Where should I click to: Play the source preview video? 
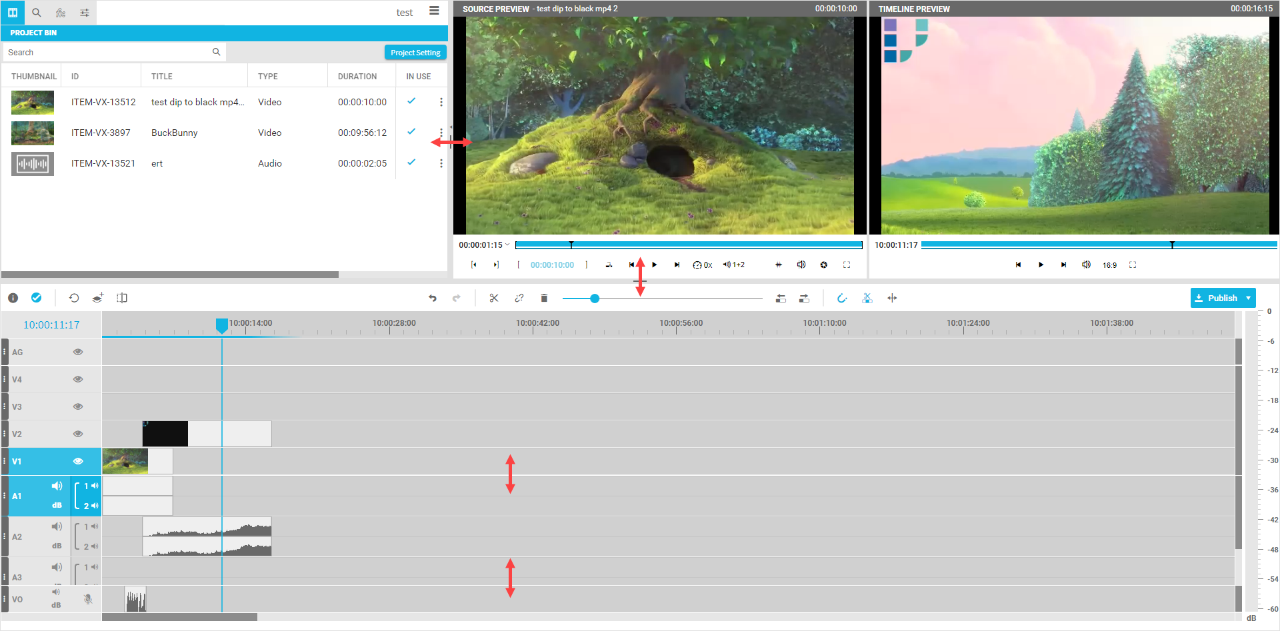(655, 265)
